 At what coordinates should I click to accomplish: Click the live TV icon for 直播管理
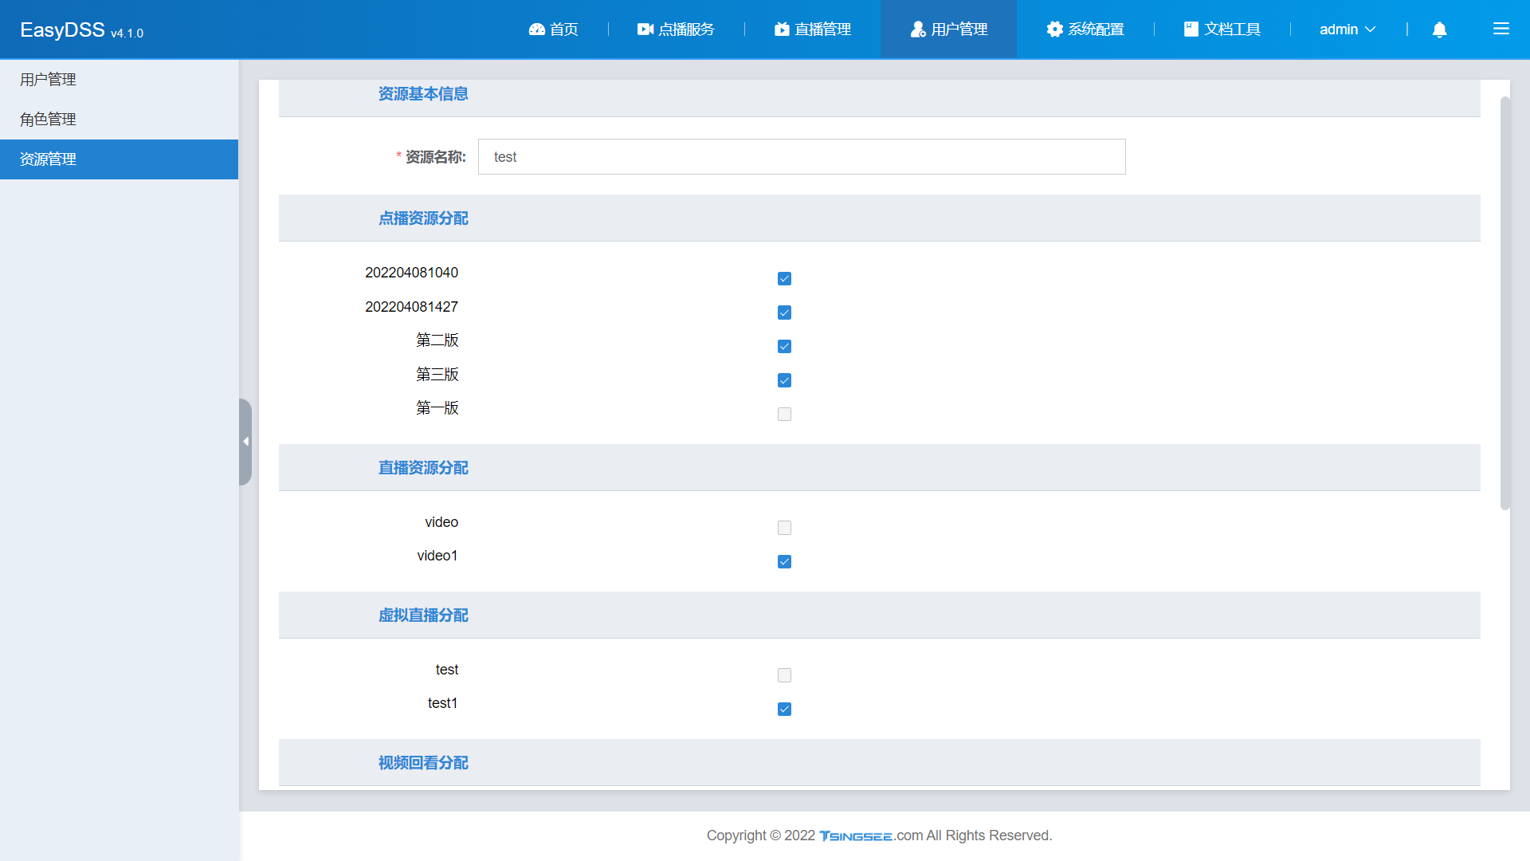(782, 29)
